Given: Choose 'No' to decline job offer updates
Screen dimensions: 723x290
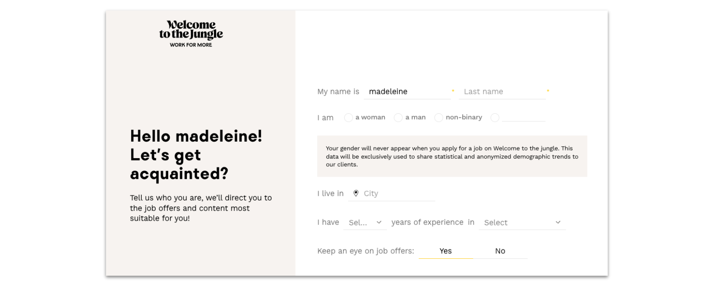Looking at the screenshot, I should (x=501, y=251).
